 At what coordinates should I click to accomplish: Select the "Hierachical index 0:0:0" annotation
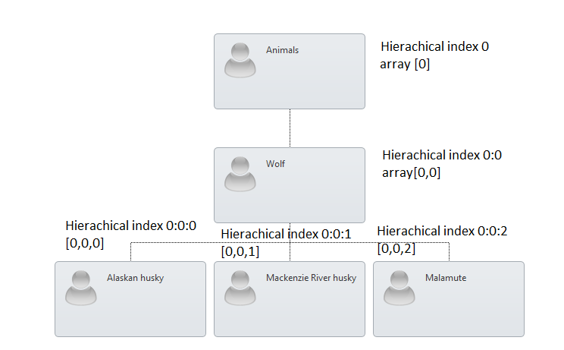(131, 225)
